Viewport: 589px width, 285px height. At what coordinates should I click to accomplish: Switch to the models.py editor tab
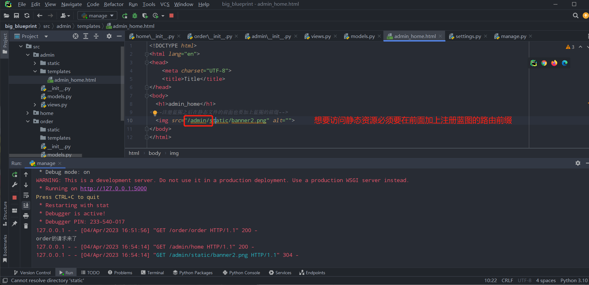click(362, 36)
